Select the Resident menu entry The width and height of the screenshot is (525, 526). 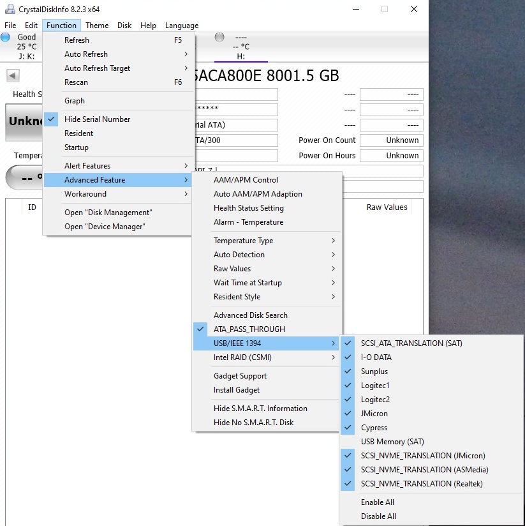tap(119, 133)
